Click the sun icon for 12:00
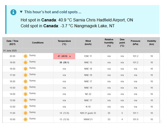This screenshot has width=167, height=128. [26, 107]
